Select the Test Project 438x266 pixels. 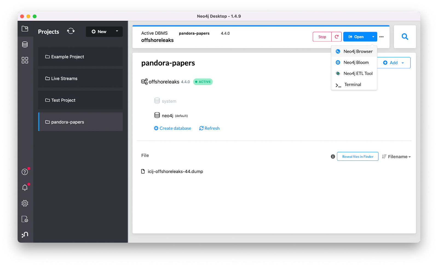coord(80,100)
